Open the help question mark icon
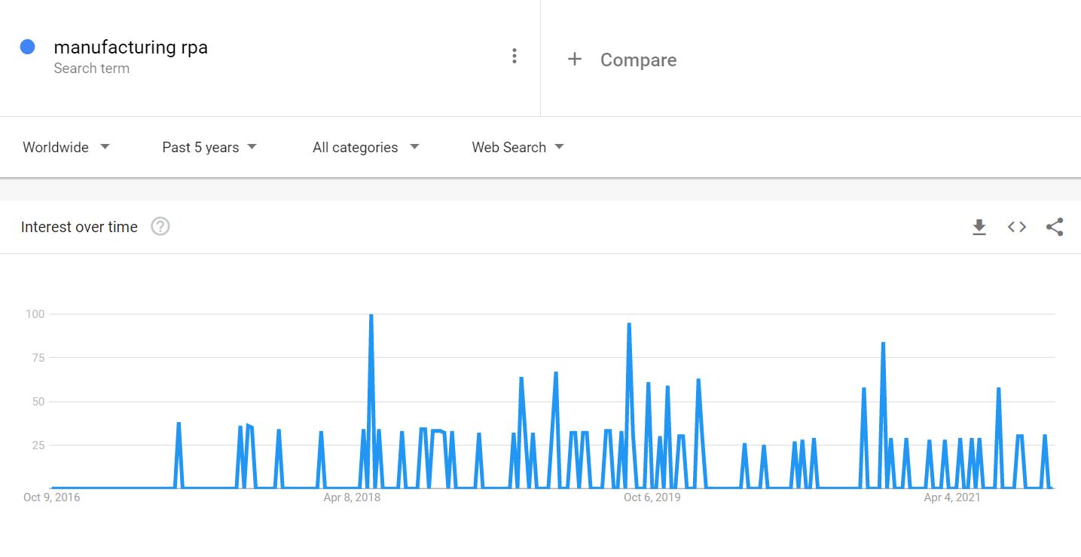The image size is (1081, 557). pyautogui.click(x=160, y=226)
